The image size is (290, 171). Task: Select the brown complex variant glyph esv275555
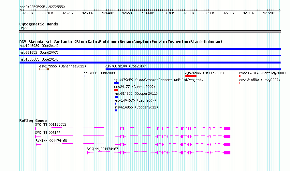click(x=44, y=69)
